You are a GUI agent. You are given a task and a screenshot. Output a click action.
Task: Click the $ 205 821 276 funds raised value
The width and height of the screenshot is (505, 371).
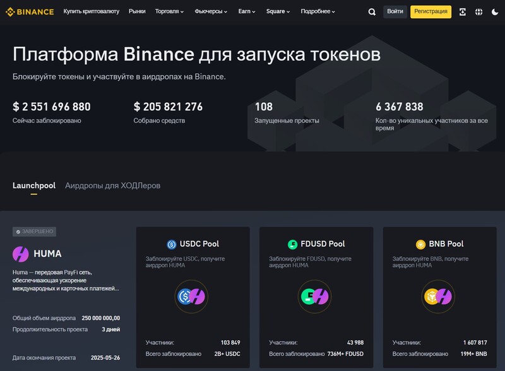click(168, 107)
